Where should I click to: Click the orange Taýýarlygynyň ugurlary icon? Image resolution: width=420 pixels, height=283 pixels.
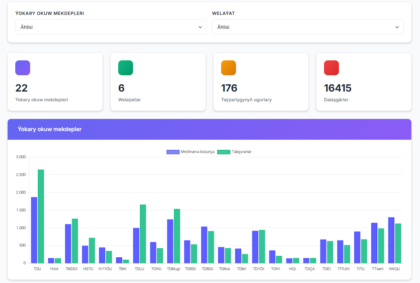click(x=228, y=68)
